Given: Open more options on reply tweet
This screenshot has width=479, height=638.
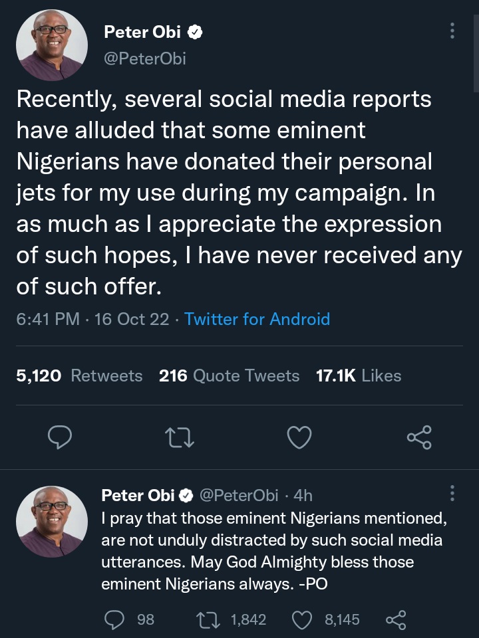Looking at the screenshot, I should click(x=452, y=493).
